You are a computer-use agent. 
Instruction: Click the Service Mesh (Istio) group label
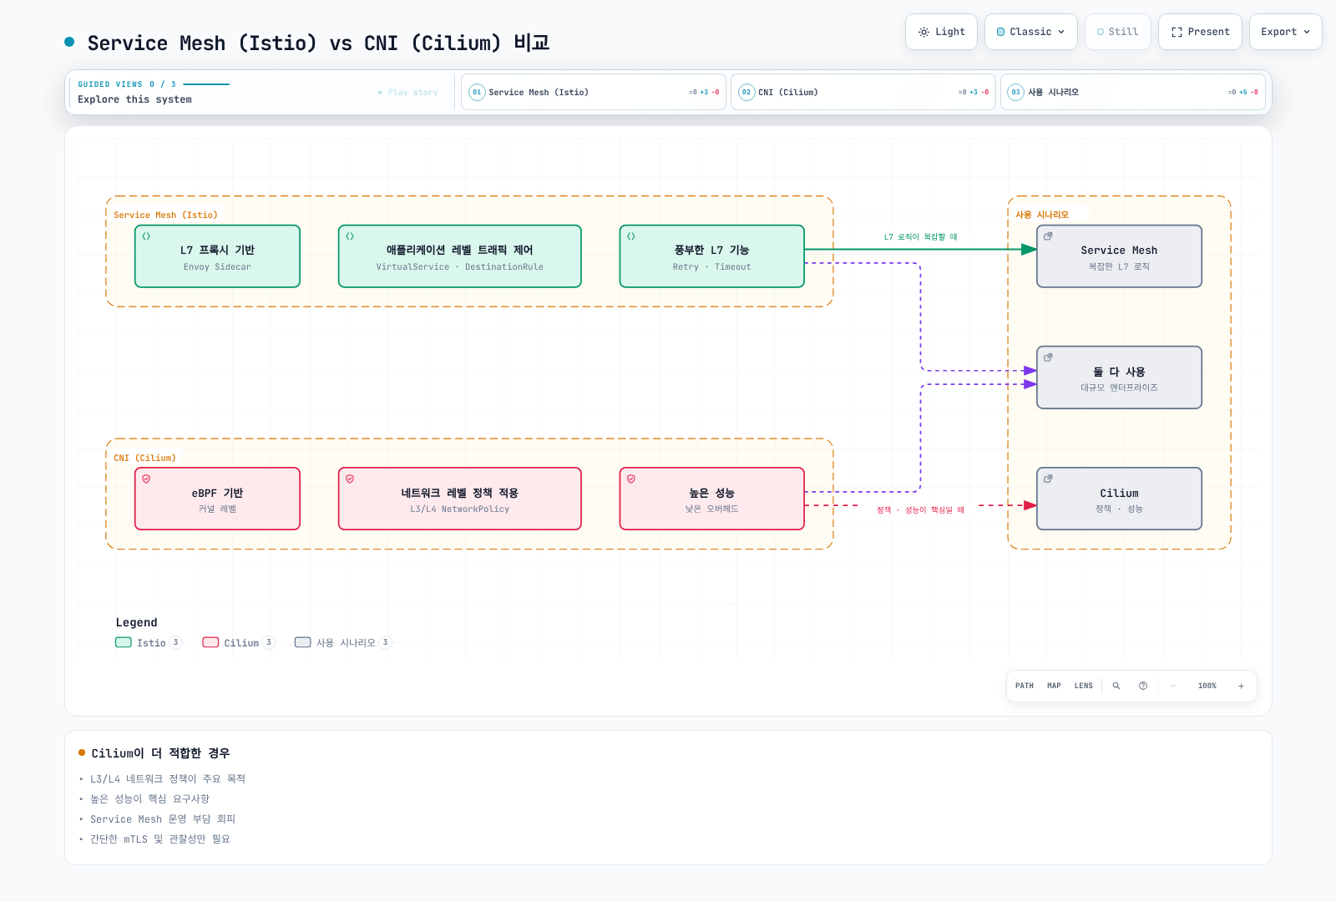(165, 215)
